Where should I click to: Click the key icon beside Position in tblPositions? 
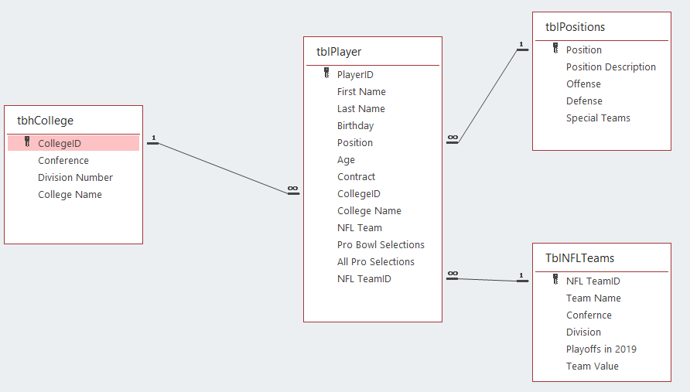[x=555, y=48]
